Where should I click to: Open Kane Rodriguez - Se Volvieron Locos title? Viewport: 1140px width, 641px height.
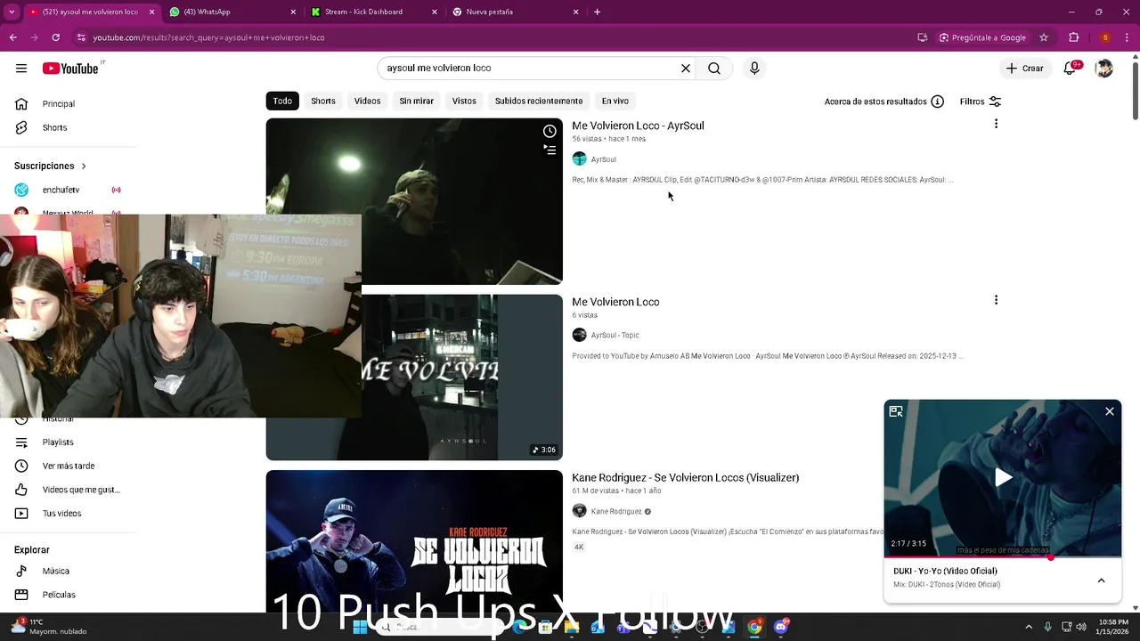(685, 478)
